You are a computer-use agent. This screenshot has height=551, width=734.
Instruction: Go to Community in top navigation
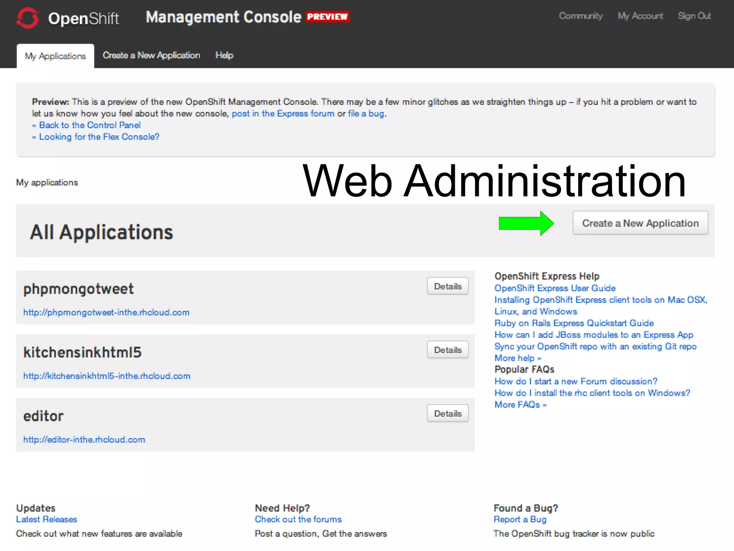(x=581, y=16)
